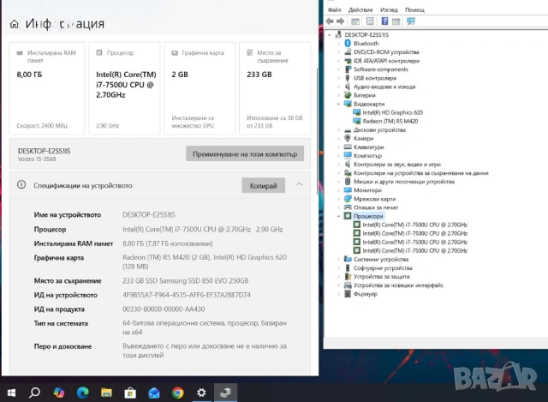548x402 pixels.
Task: Click Място за съхранение 233 GB card
Action: click(x=275, y=88)
